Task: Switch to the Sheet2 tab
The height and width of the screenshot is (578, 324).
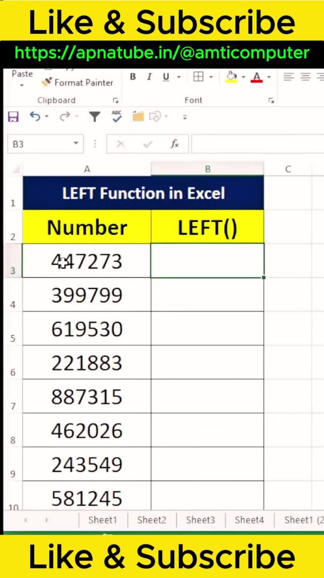Action: (151, 519)
